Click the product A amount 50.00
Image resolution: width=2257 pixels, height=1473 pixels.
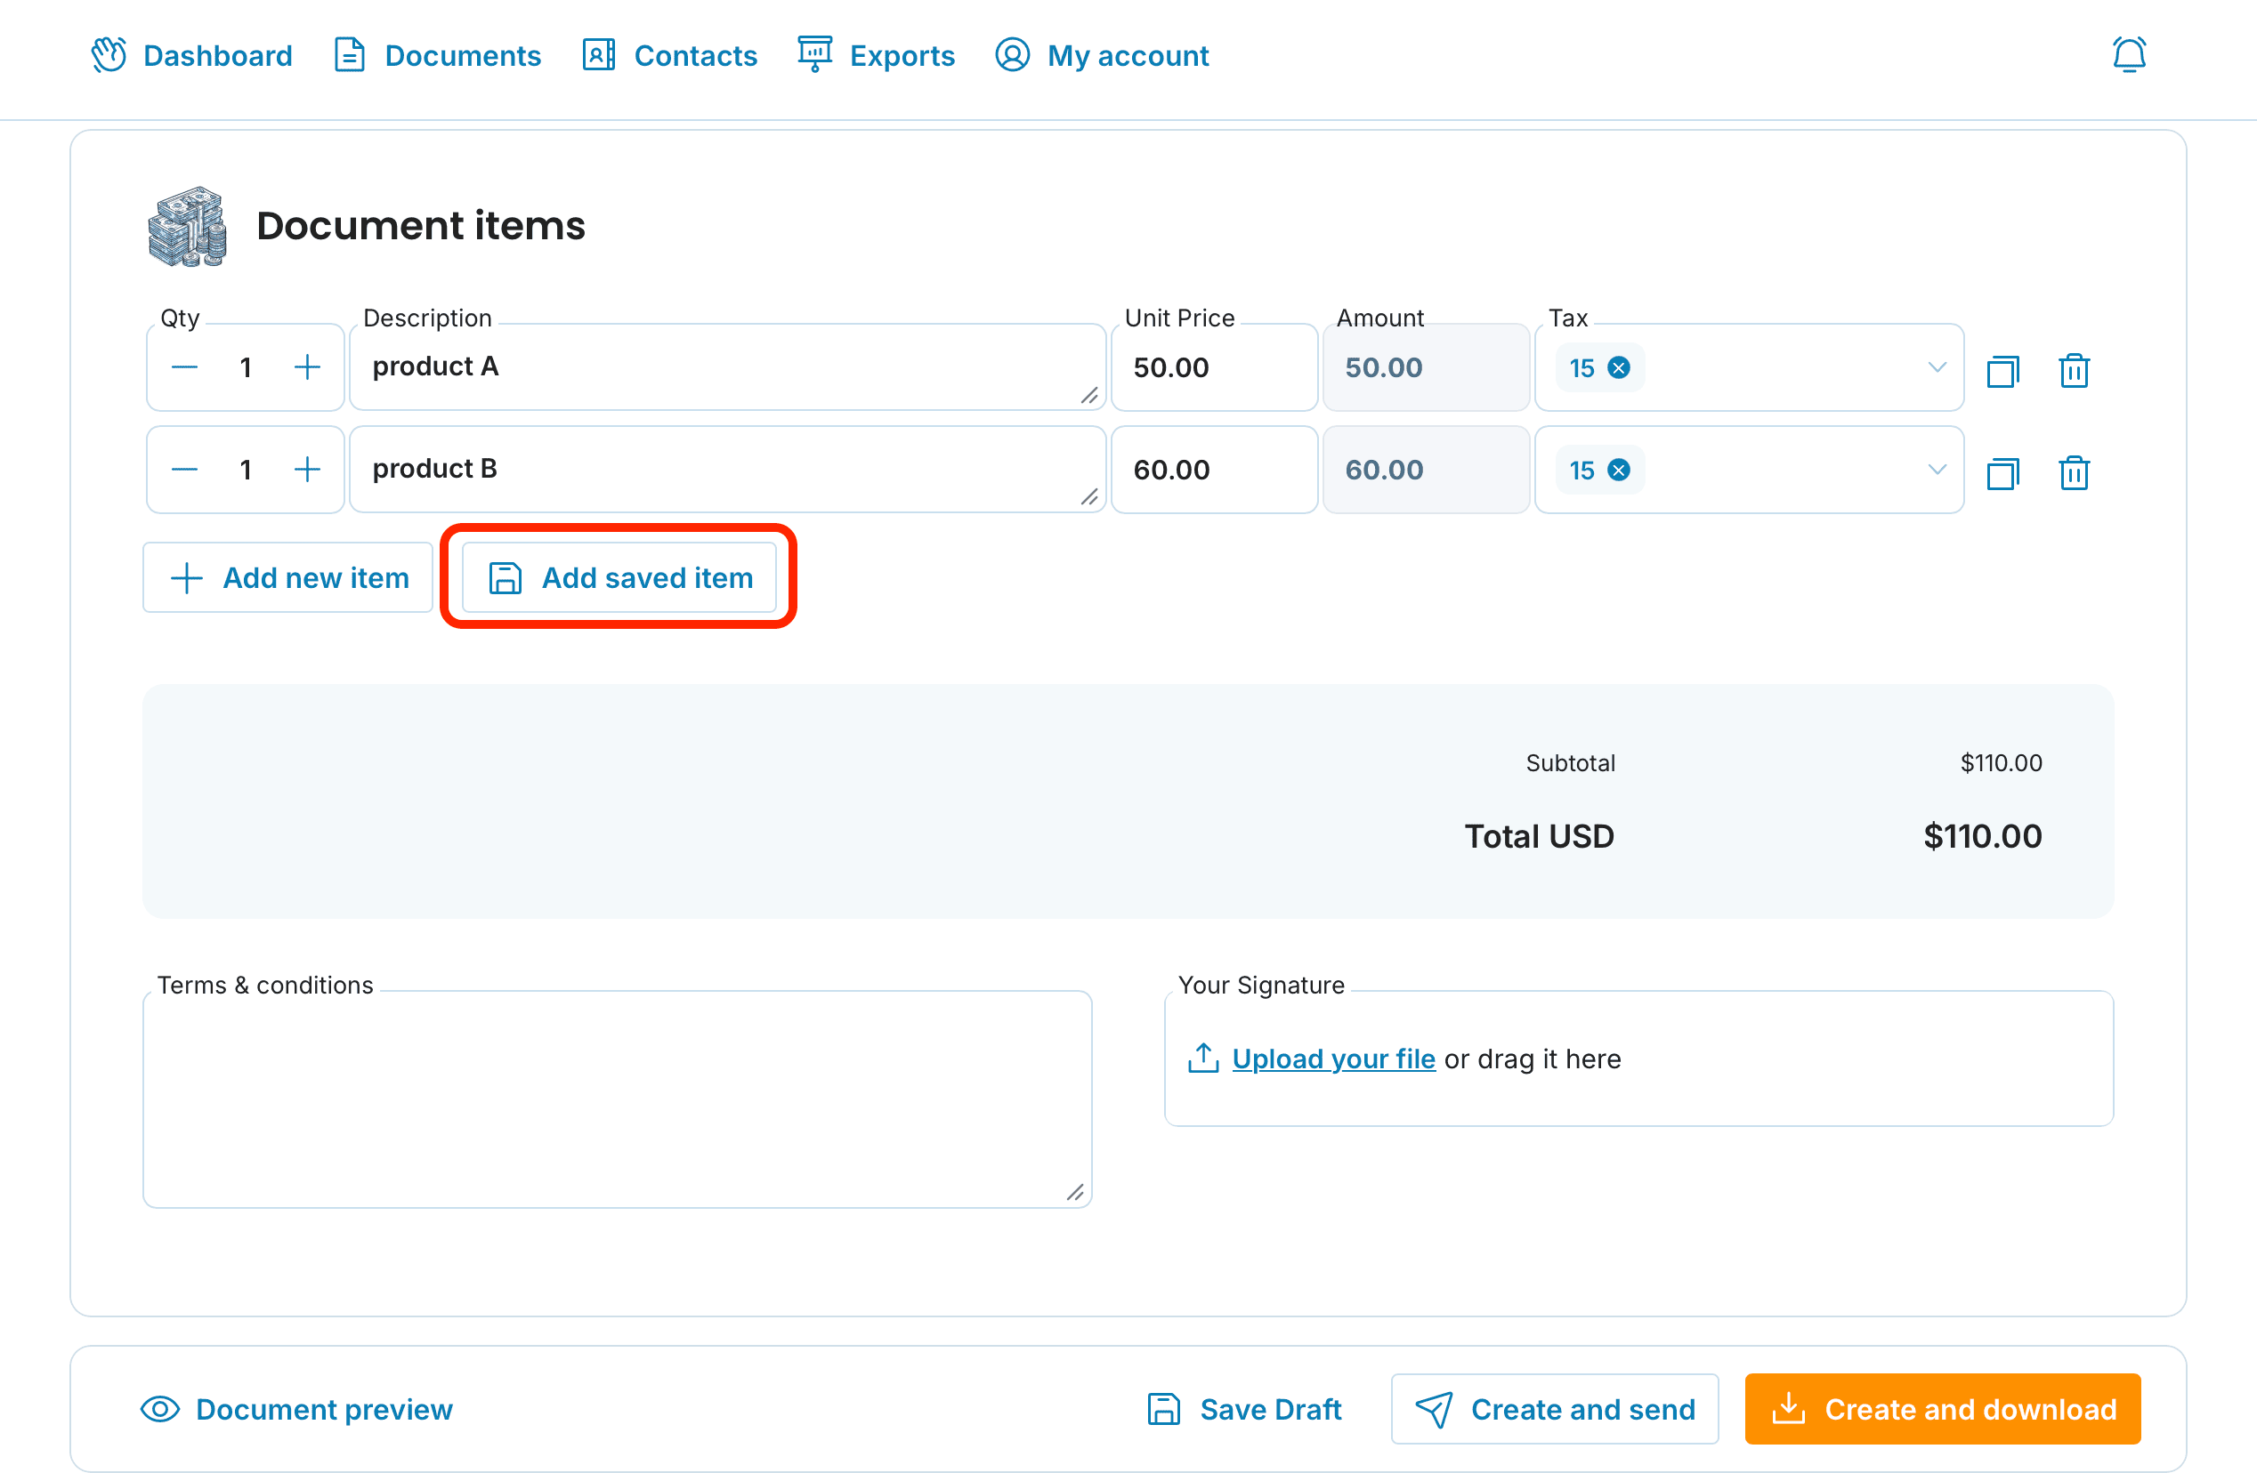click(1427, 367)
